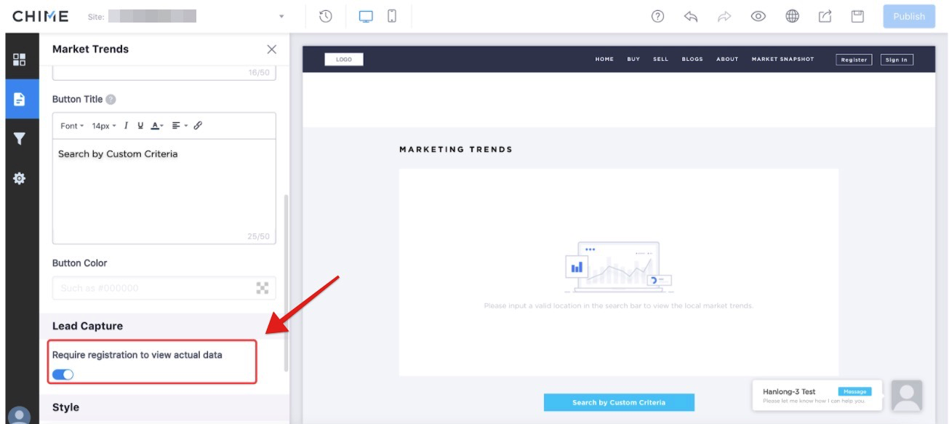Click MARKET SNAPSHOT in site navigation

(782, 60)
